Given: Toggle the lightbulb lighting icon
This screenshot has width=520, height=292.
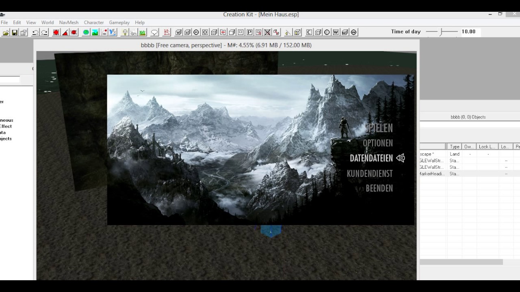Looking at the screenshot, I should tap(125, 32).
